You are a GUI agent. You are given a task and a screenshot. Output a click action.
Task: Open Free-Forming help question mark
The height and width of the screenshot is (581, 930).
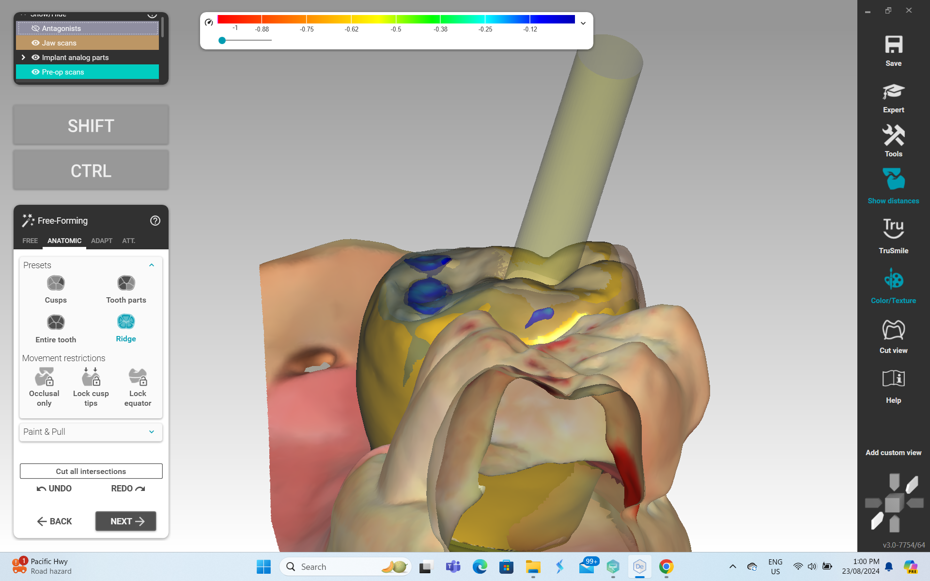coord(155,221)
